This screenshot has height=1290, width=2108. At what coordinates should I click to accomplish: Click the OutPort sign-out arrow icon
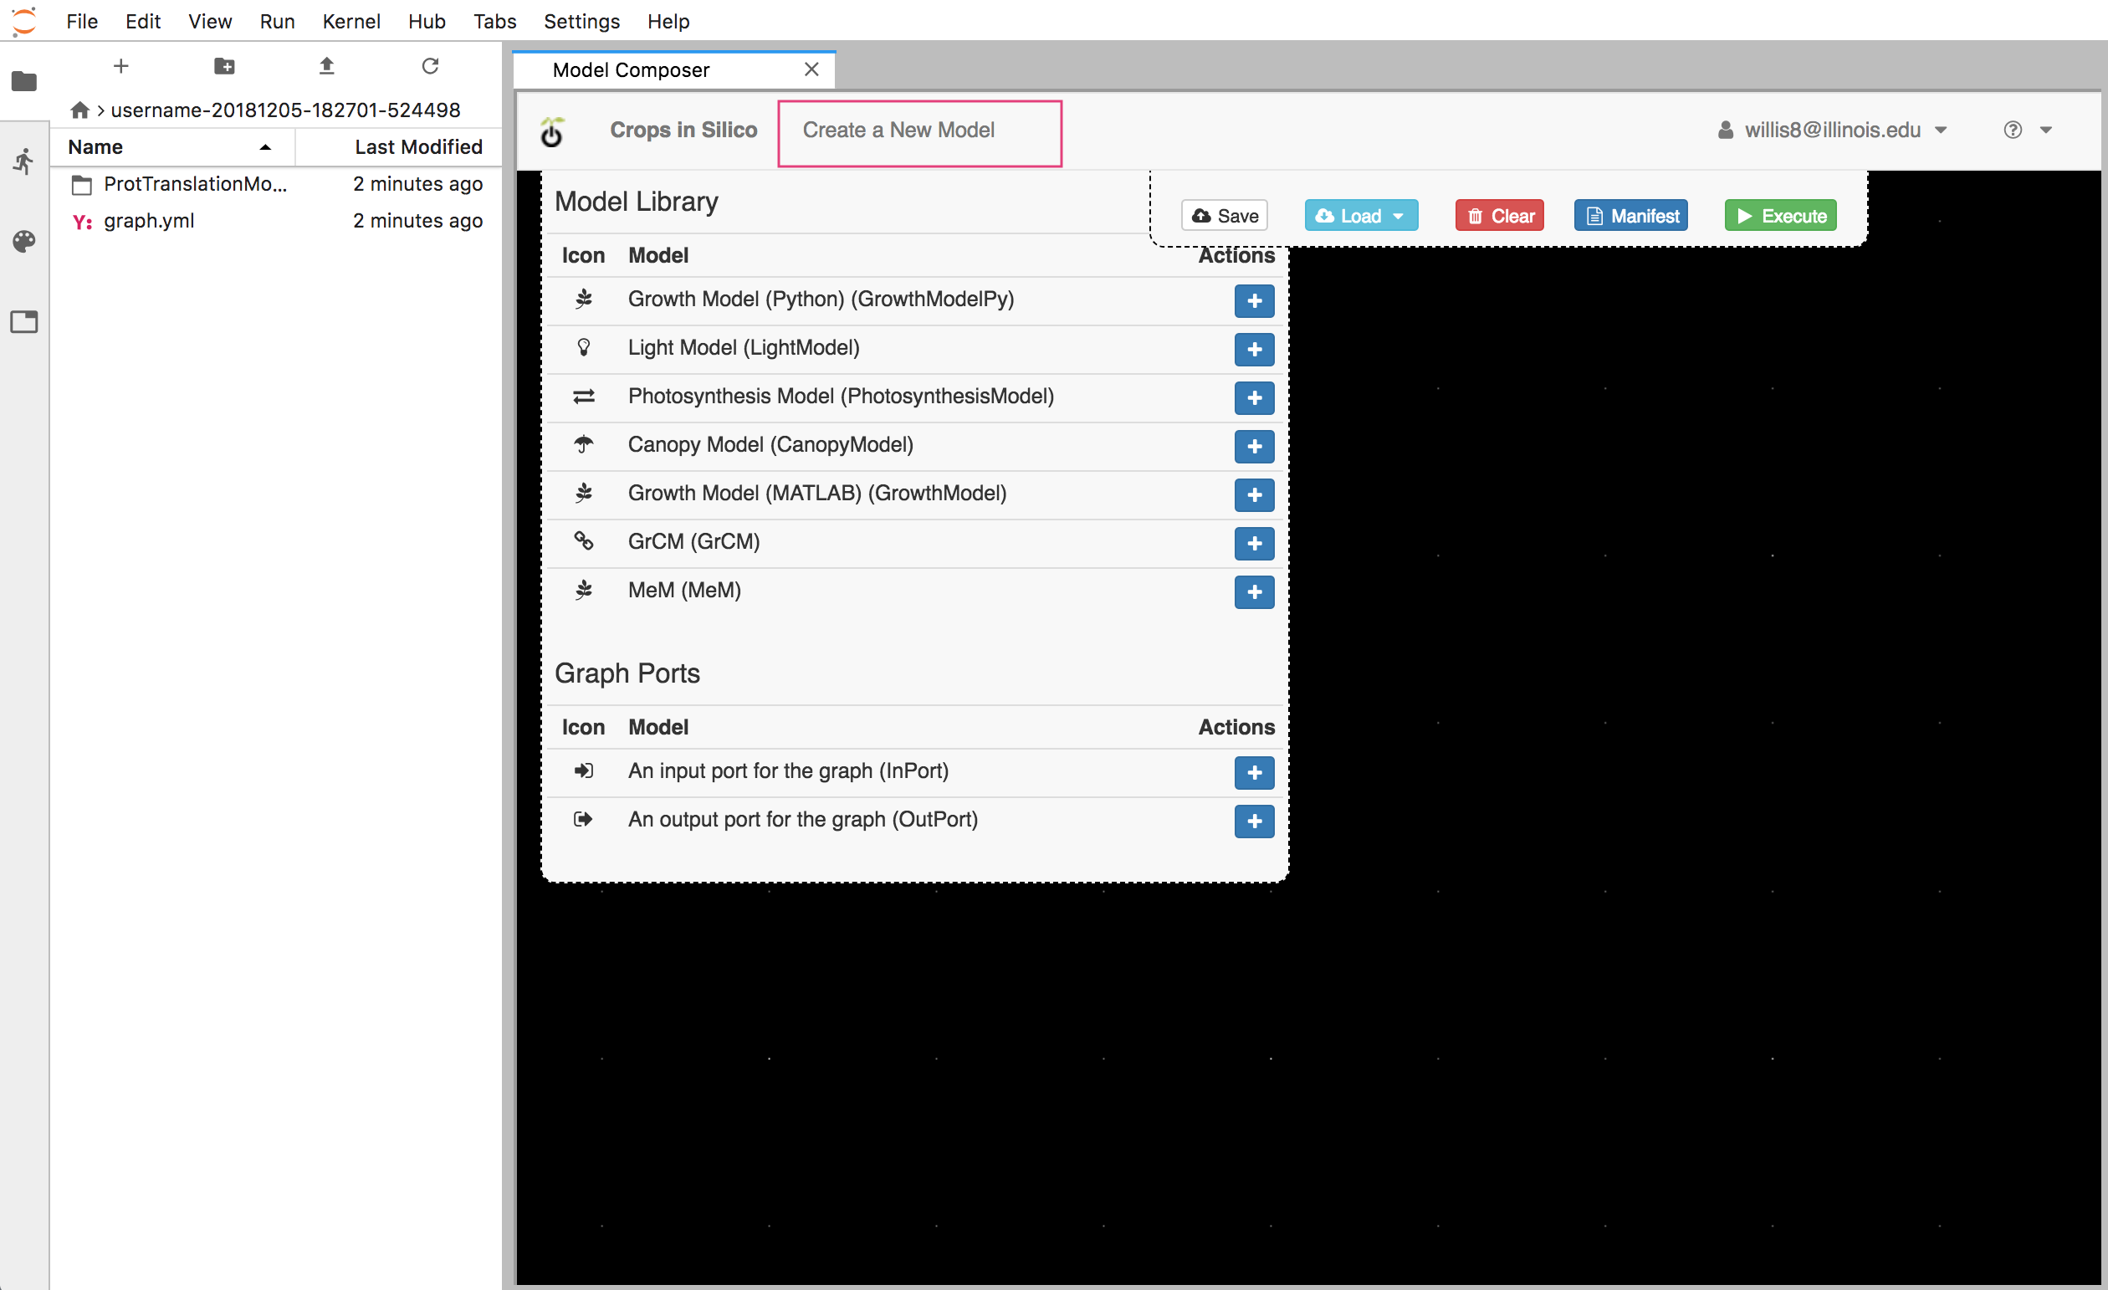pos(584,820)
